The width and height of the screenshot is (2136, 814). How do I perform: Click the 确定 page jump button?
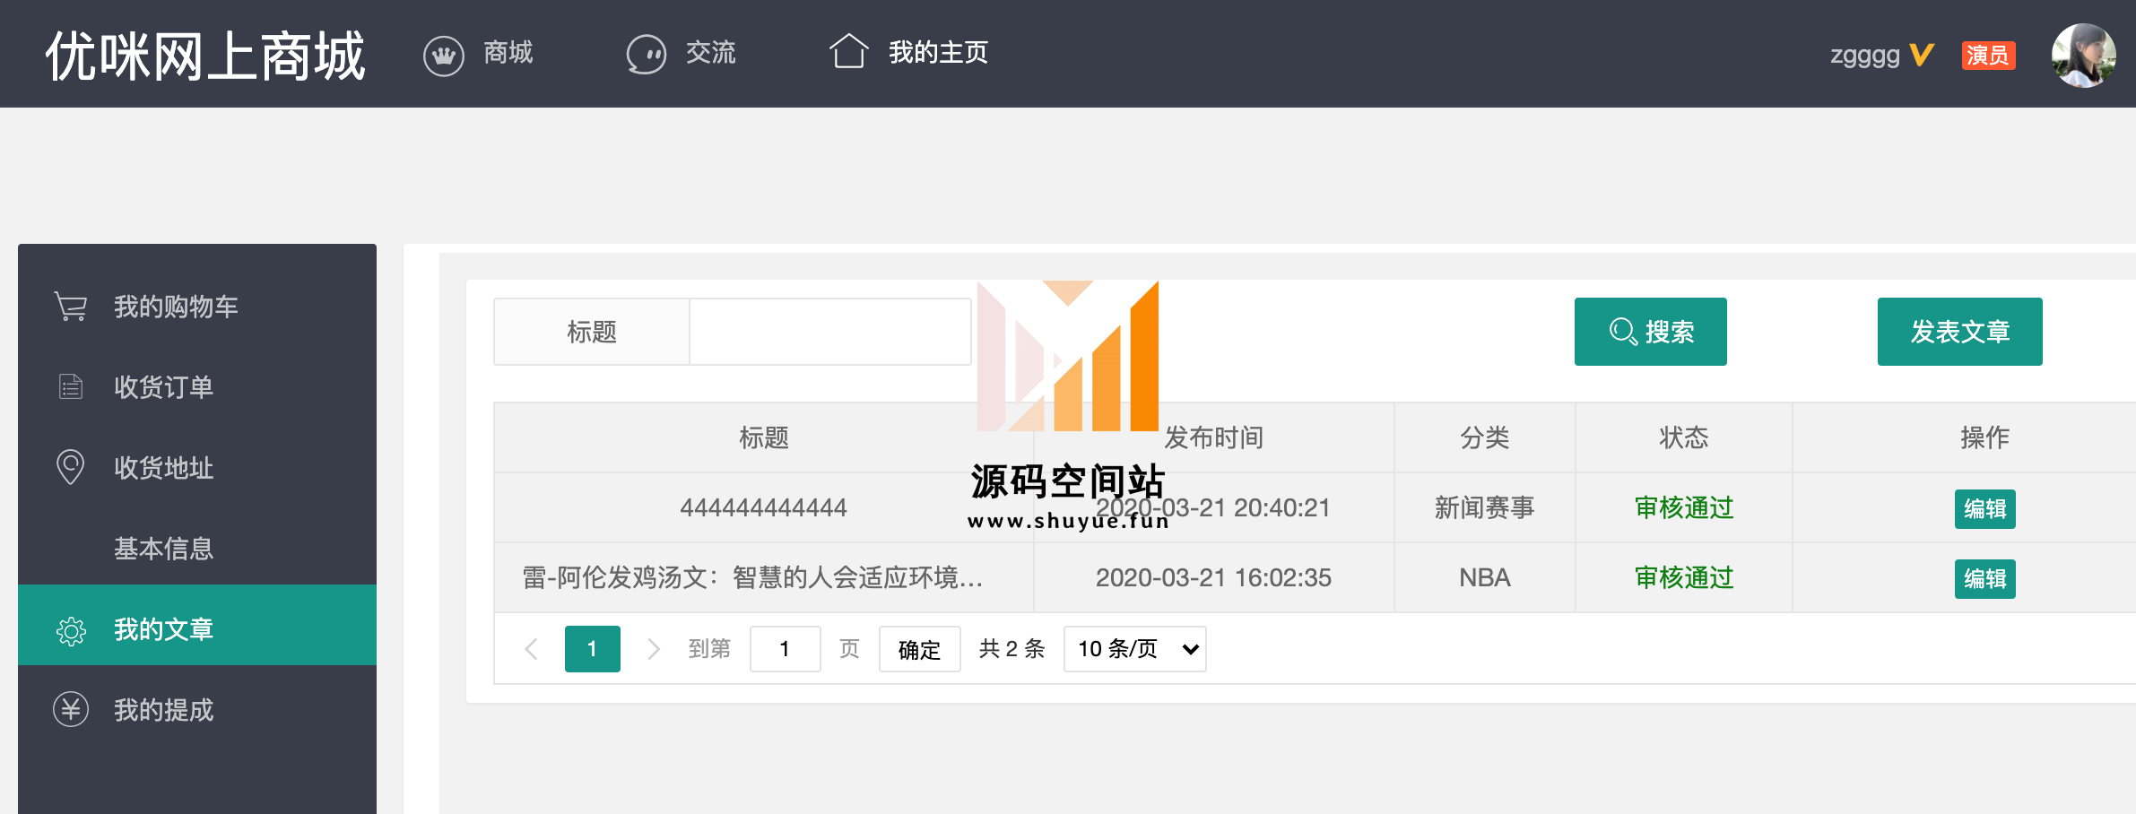tap(920, 649)
